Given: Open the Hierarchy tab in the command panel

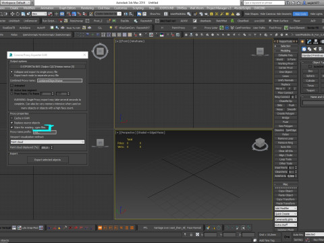Looking at the screenshot, I should pyautogui.click(x=316, y=42).
